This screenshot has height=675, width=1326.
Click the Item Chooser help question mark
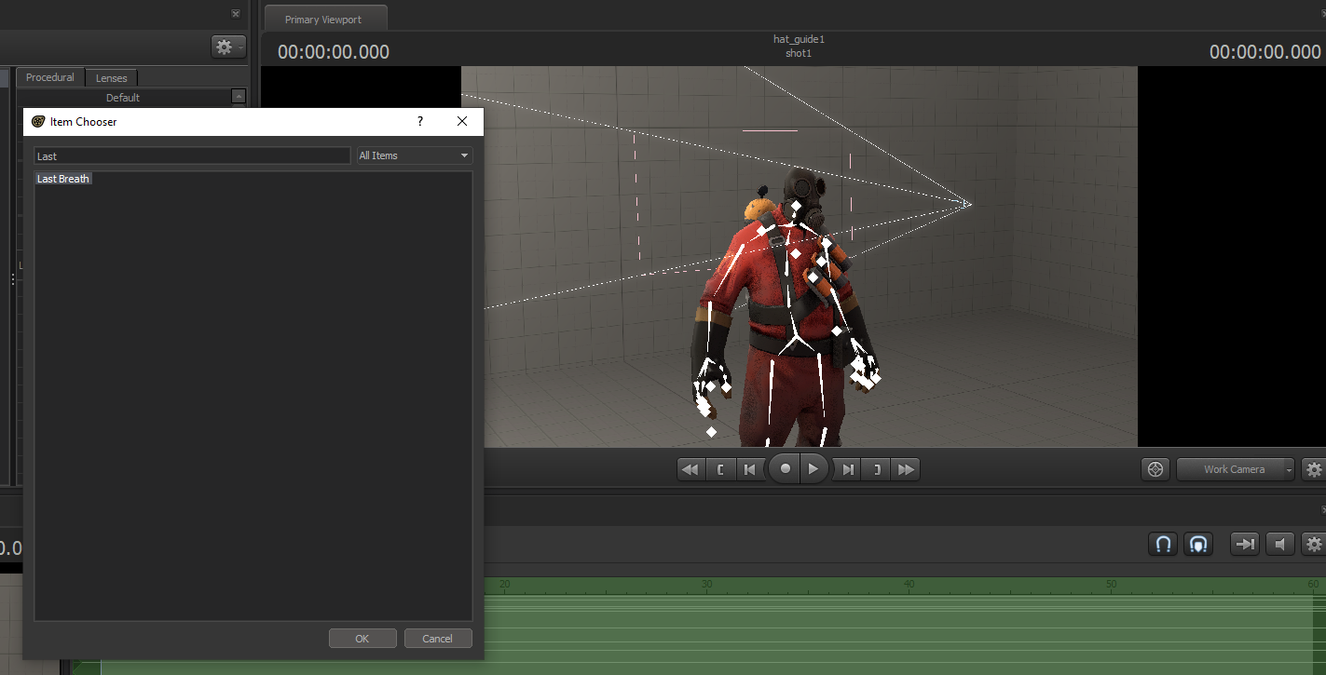coord(420,121)
